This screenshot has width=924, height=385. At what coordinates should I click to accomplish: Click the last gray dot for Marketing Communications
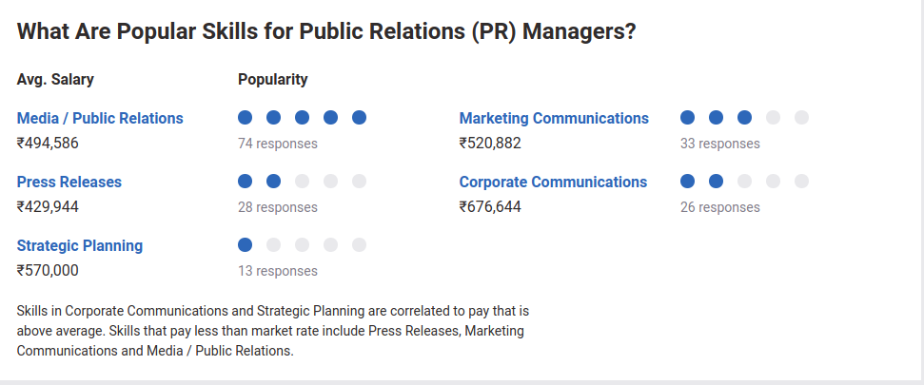(x=801, y=118)
